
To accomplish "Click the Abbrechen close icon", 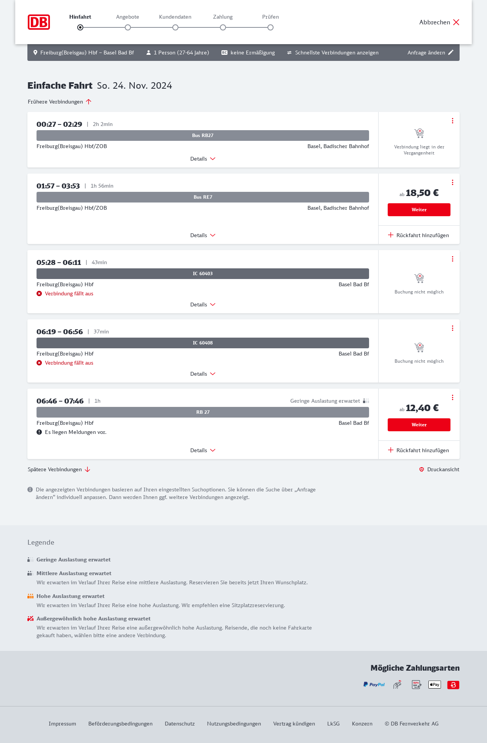I will 456,22.
